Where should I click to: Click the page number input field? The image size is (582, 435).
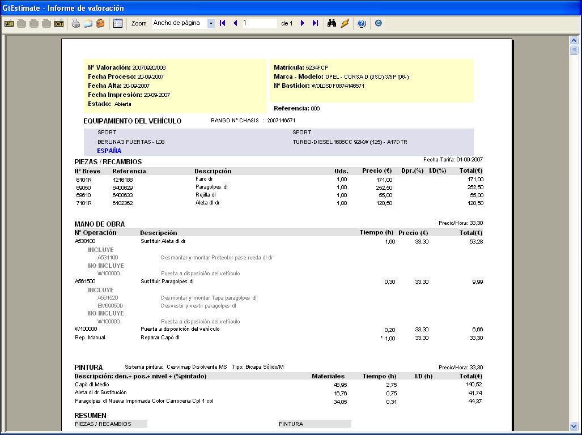(x=260, y=23)
